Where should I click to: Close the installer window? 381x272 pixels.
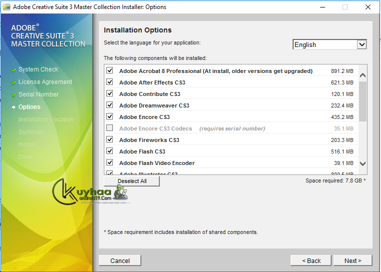pos(368,7)
